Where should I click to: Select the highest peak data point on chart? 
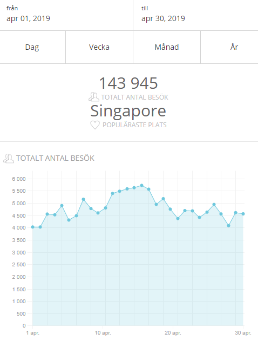tap(141, 185)
